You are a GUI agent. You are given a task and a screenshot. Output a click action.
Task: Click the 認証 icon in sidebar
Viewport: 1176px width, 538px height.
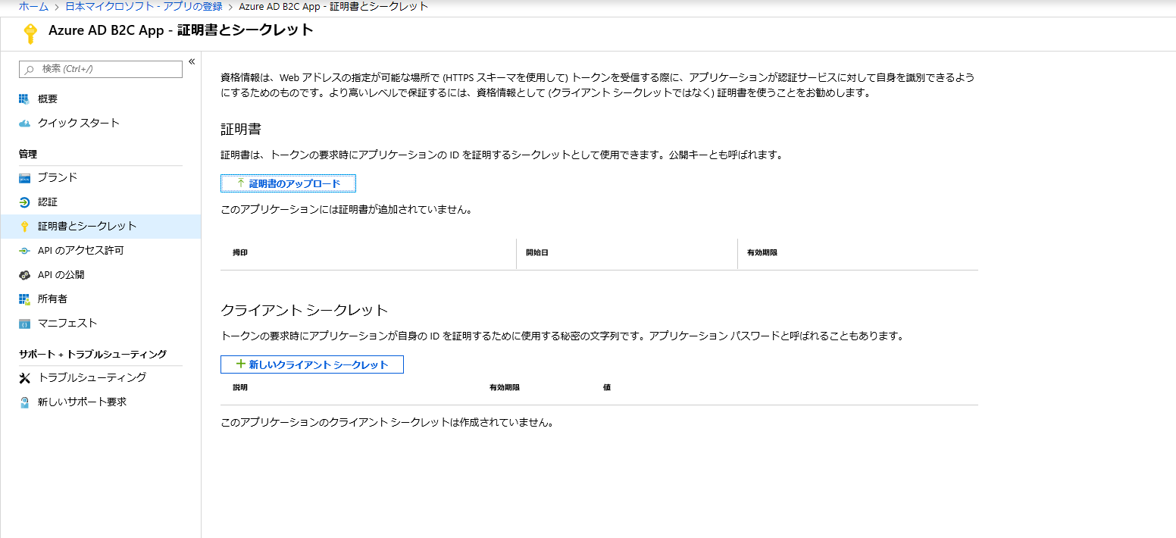[x=24, y=202]
